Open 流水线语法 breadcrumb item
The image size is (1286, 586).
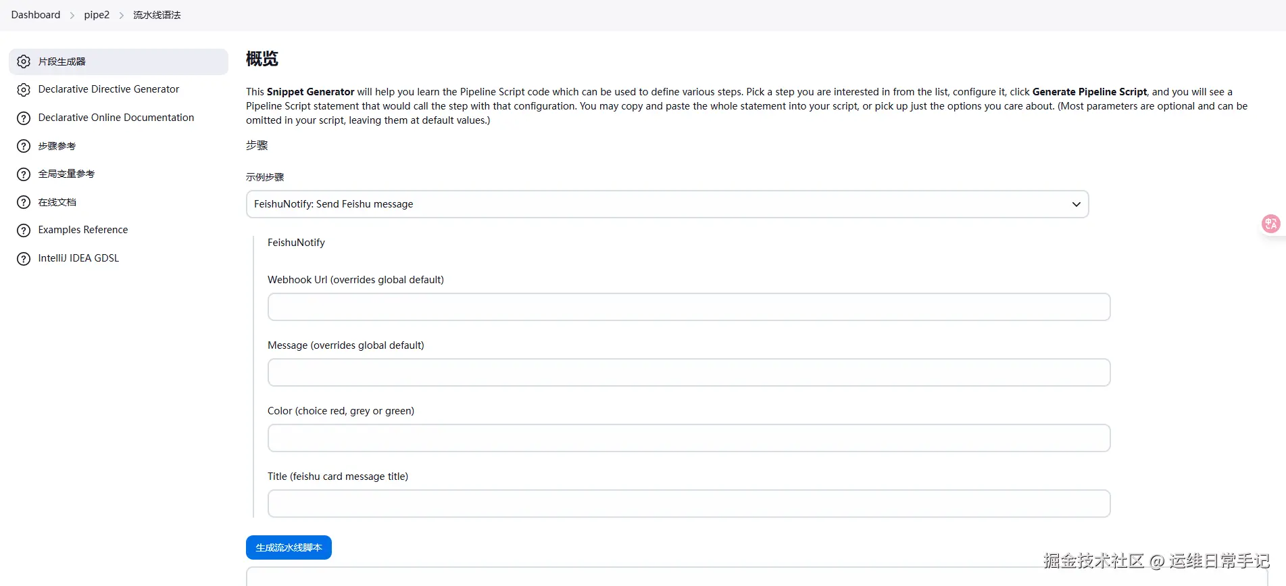click(157, 15)
